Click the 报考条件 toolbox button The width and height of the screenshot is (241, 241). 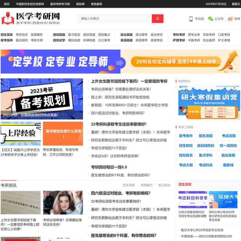pyautogui.click(x=186, y=136)
